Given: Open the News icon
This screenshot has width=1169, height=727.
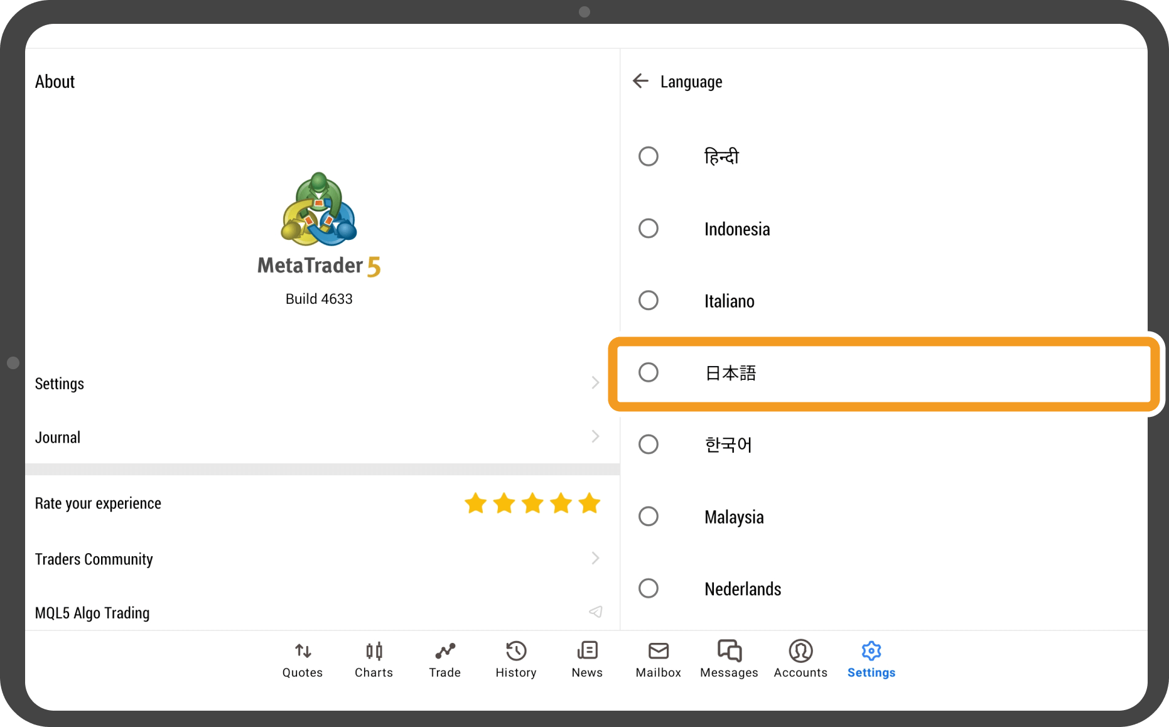Looking at the screenshot, I should point(587,651).
